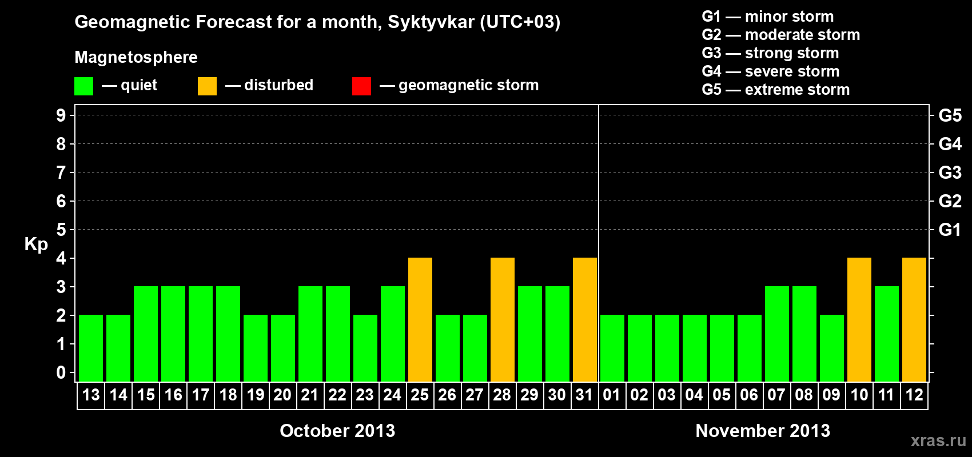Image resolution: width=972 pixels, height=457 pixels.
Task: Select the green bar for October 21
Action: pyautogui.click(x=310, y=334)
